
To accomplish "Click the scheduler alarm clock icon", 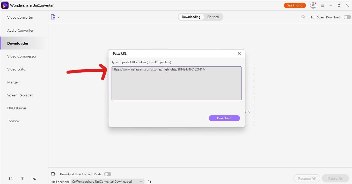I will point(53,174).
